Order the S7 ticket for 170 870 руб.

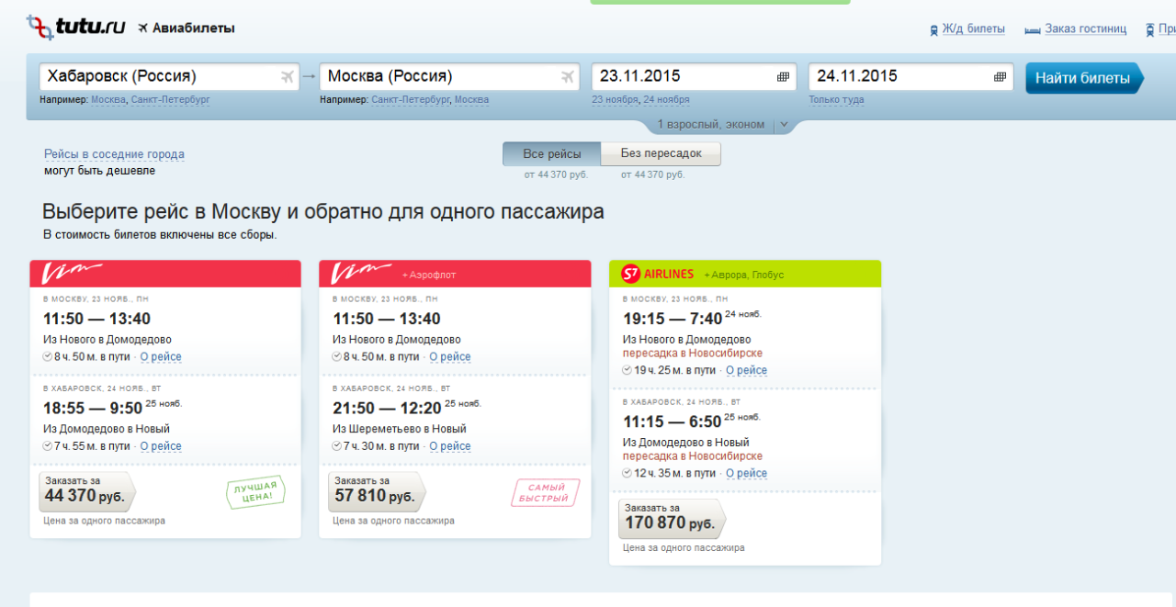click(x=670, y=520)
